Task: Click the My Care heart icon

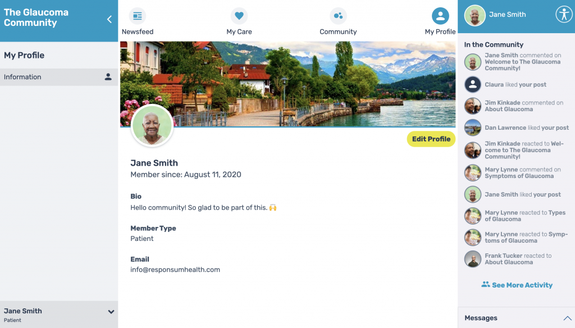Action: coord(239,16)
